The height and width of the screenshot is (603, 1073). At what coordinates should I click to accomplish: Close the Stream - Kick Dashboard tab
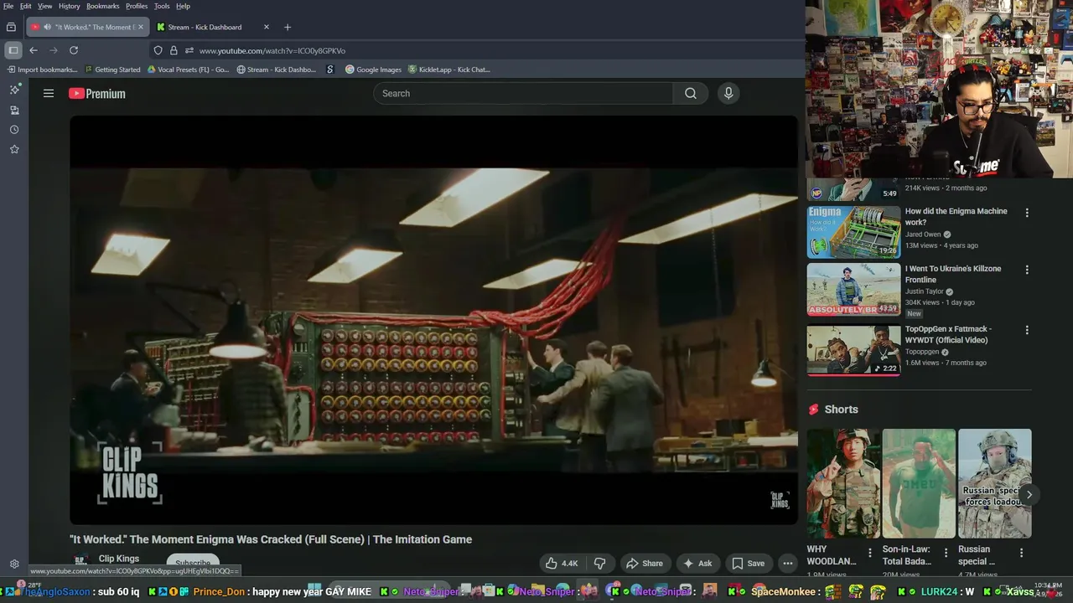[x=267, y=27]
